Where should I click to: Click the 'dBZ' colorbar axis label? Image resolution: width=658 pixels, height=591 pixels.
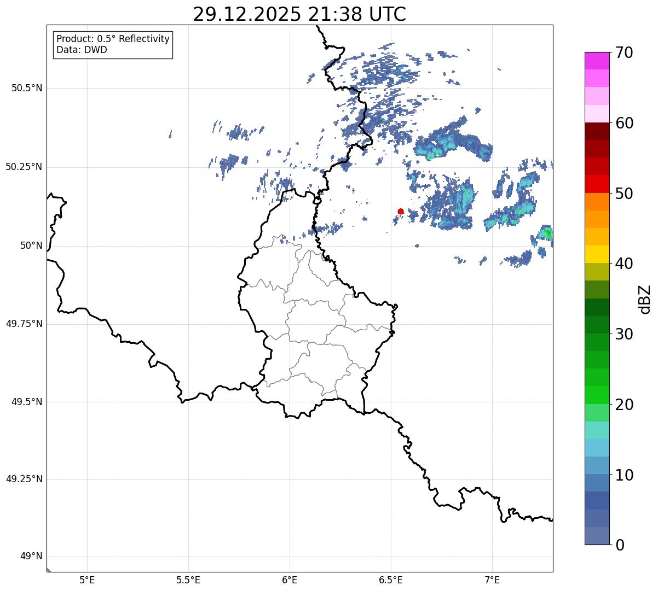tap(645, 299)
